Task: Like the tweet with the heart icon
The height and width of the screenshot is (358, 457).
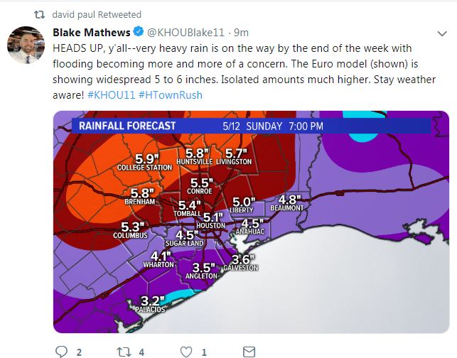Action: (186, 351)
